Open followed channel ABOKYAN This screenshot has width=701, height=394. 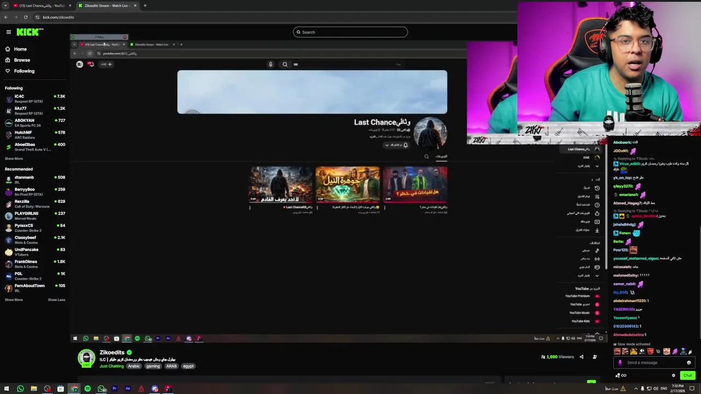pos(35,123)
